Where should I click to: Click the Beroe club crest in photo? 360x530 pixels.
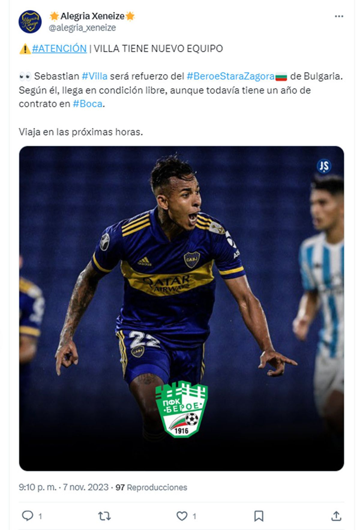point(181,409)
